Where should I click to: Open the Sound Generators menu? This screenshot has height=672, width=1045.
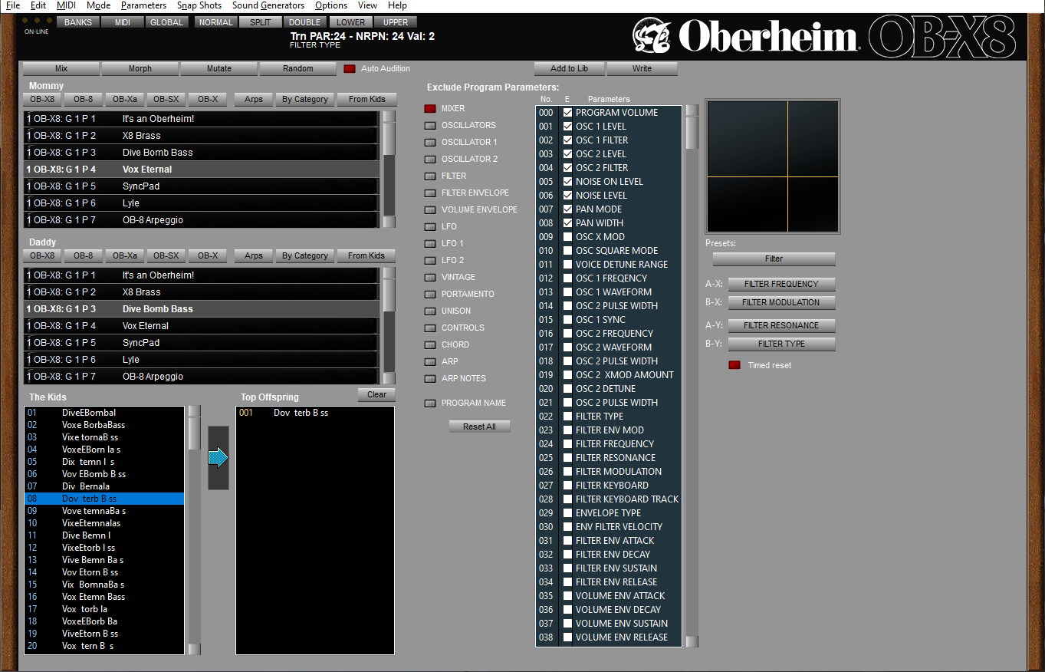pos(268,5)
